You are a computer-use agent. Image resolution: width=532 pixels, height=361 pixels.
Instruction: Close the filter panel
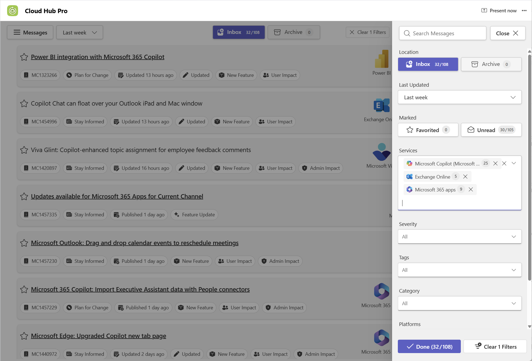(x=508, y=33)
